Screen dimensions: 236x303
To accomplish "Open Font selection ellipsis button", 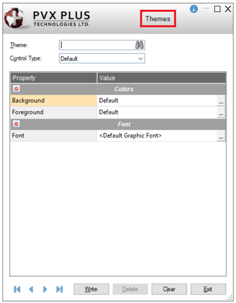I will [221, 136].
